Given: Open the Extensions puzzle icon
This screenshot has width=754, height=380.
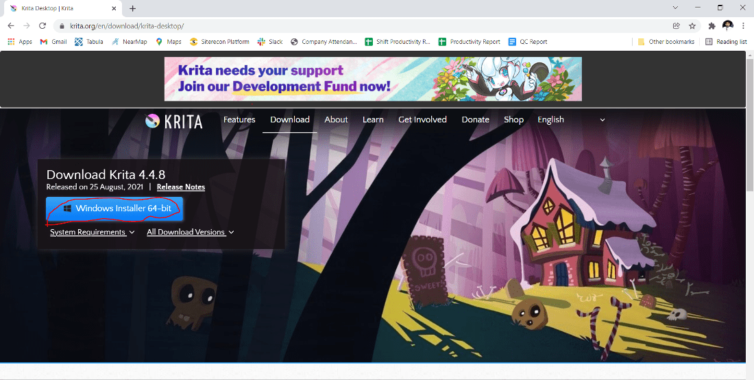Looking at the screenshot, I should tap(712, 26).
